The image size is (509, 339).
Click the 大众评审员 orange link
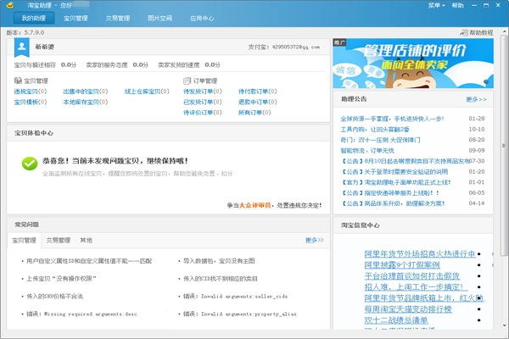[255, 205]
